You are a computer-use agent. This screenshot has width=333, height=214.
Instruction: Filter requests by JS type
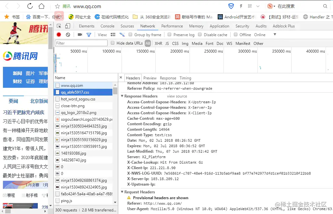pos(167,43)
